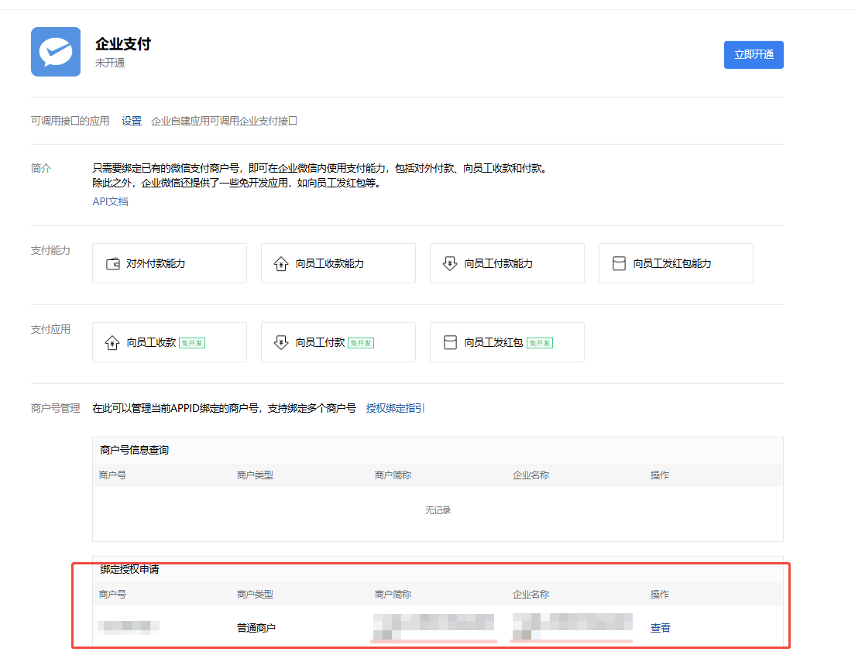Image resolution: width=855 pixels, height=662 pixels.
Task: Click the up-arrow icon for 向员工收款能力
Action: point(281,264)
